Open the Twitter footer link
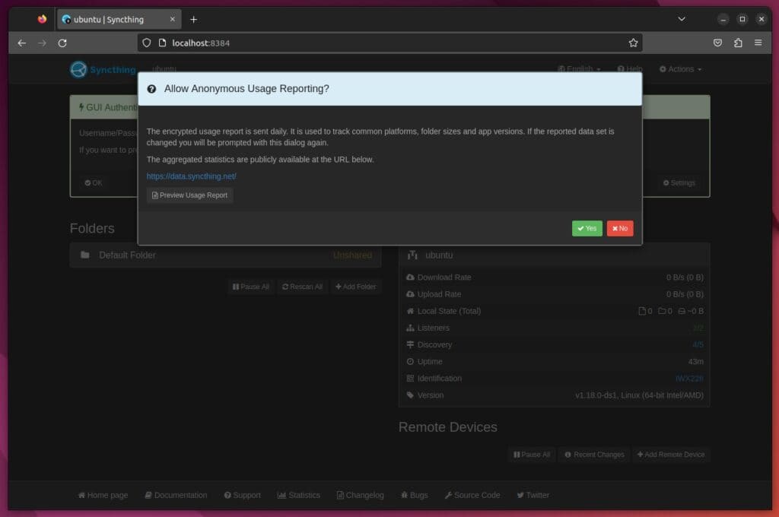Image resolution: width=779 pixels, height=517 pixels. (x=533, y=495)
